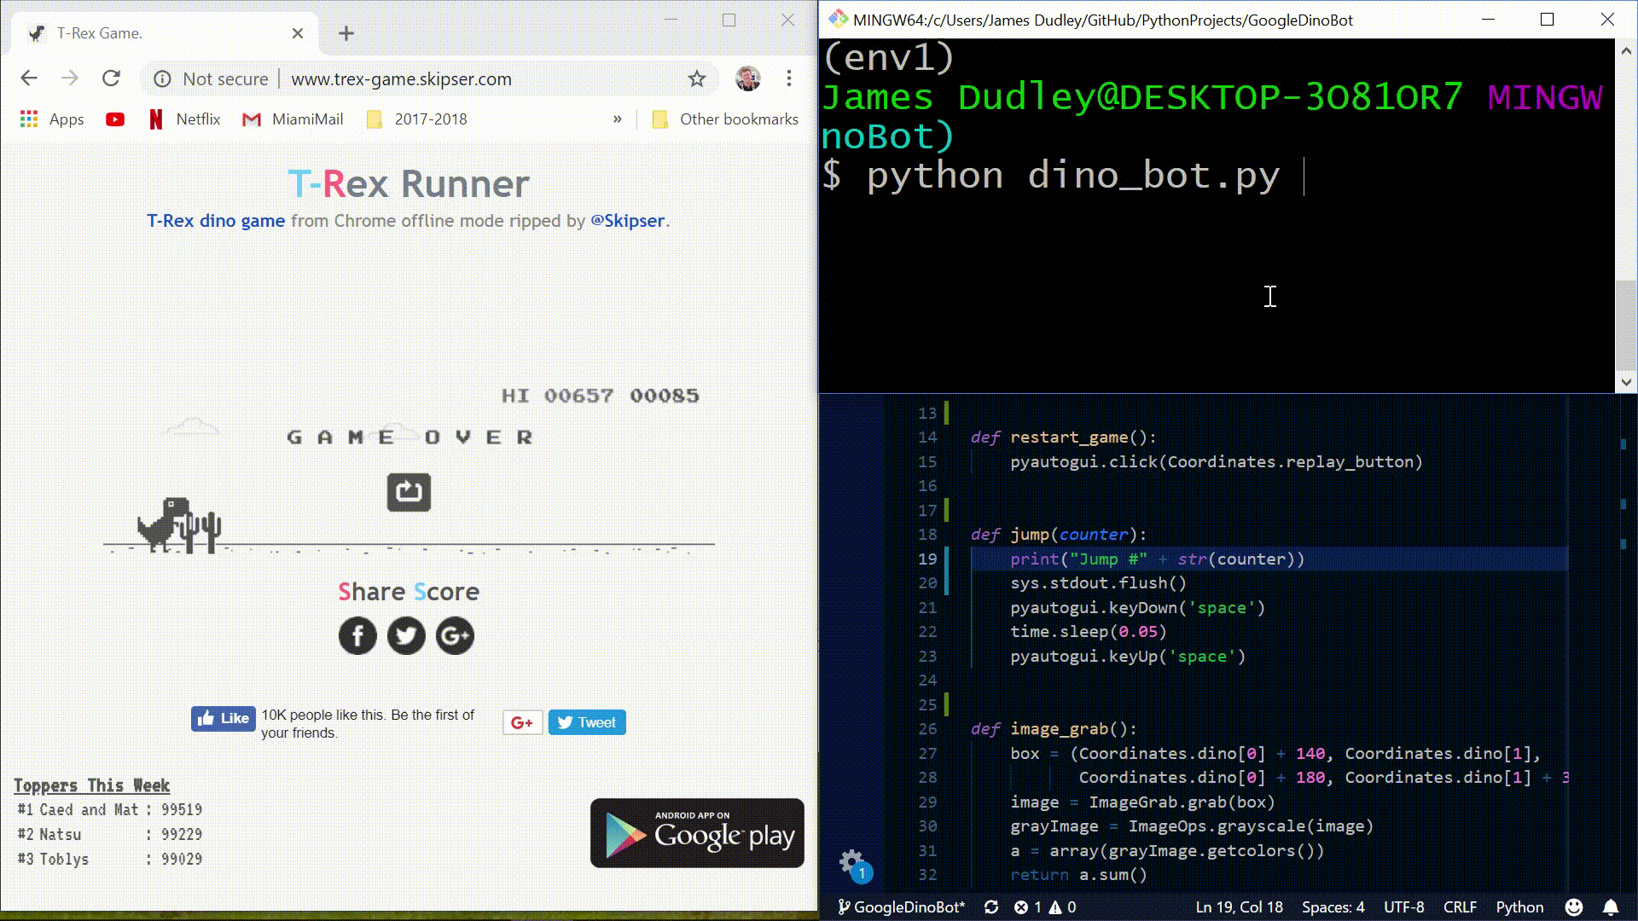
Task: Open errors and warnings status item
Action: point(1045,907)
